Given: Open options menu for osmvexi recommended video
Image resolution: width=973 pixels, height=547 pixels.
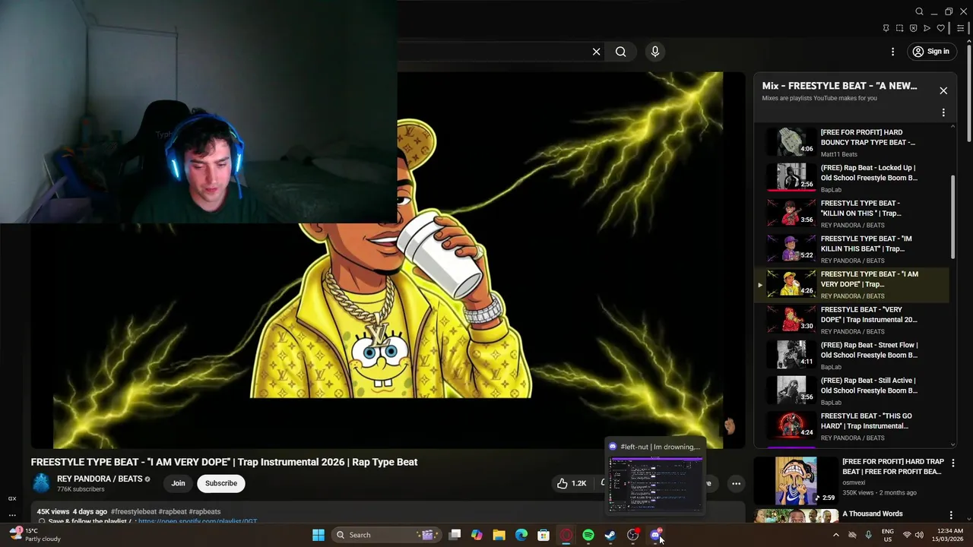Looking at the screenshot, I should pyautogui.click(x=953, y=463).
